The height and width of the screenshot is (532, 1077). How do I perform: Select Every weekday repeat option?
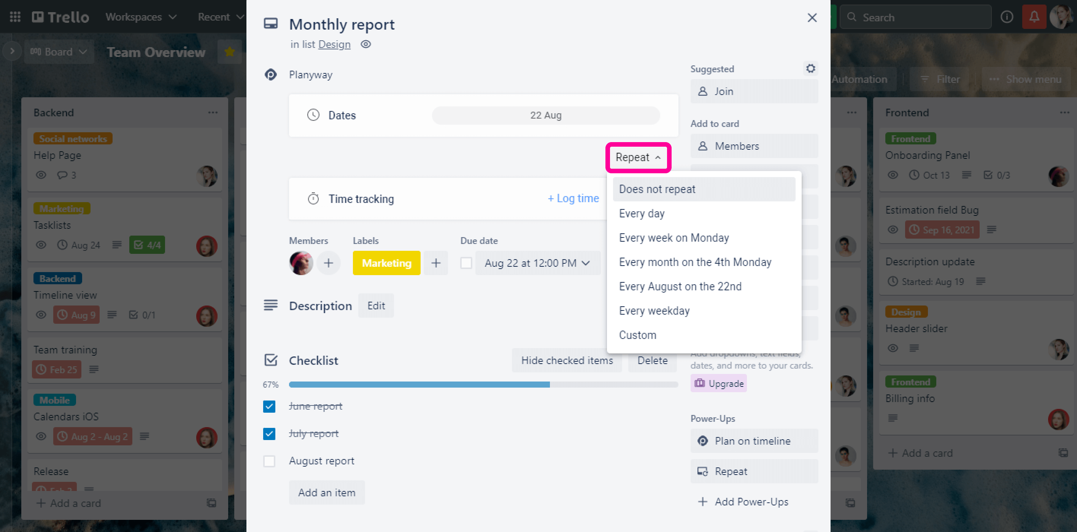654,310
